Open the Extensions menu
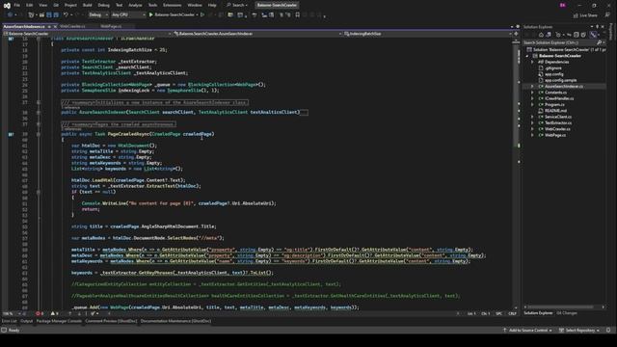 point(172,5)
